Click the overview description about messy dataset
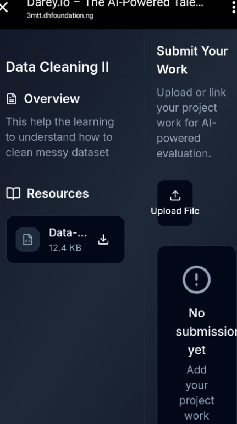This screenshot has width=237, height=424. point(60,137)
